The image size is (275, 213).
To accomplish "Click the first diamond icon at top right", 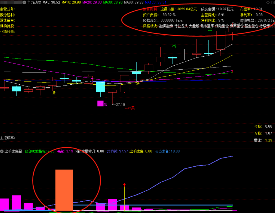I will pyautogui.click(x=268, y=2).
